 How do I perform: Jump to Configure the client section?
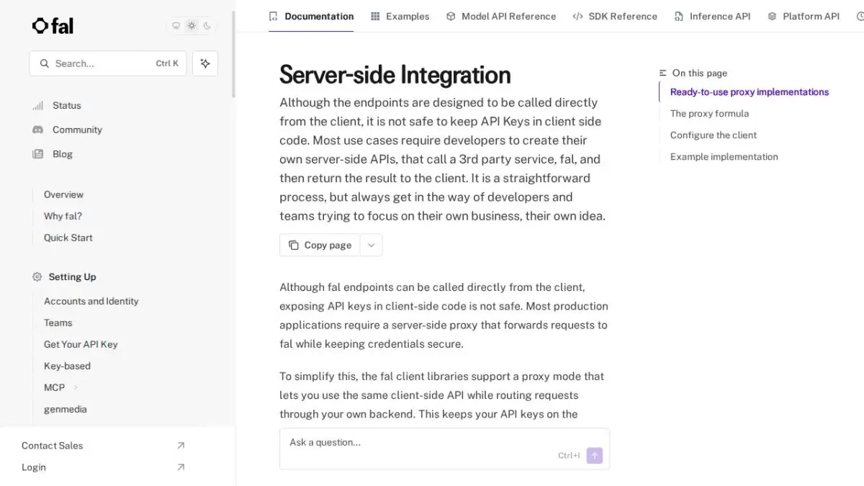(x=714, y=135)
